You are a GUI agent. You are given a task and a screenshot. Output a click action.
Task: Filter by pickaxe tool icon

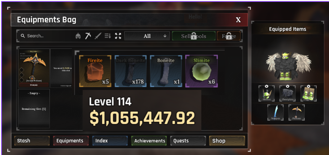coord(88,36)
